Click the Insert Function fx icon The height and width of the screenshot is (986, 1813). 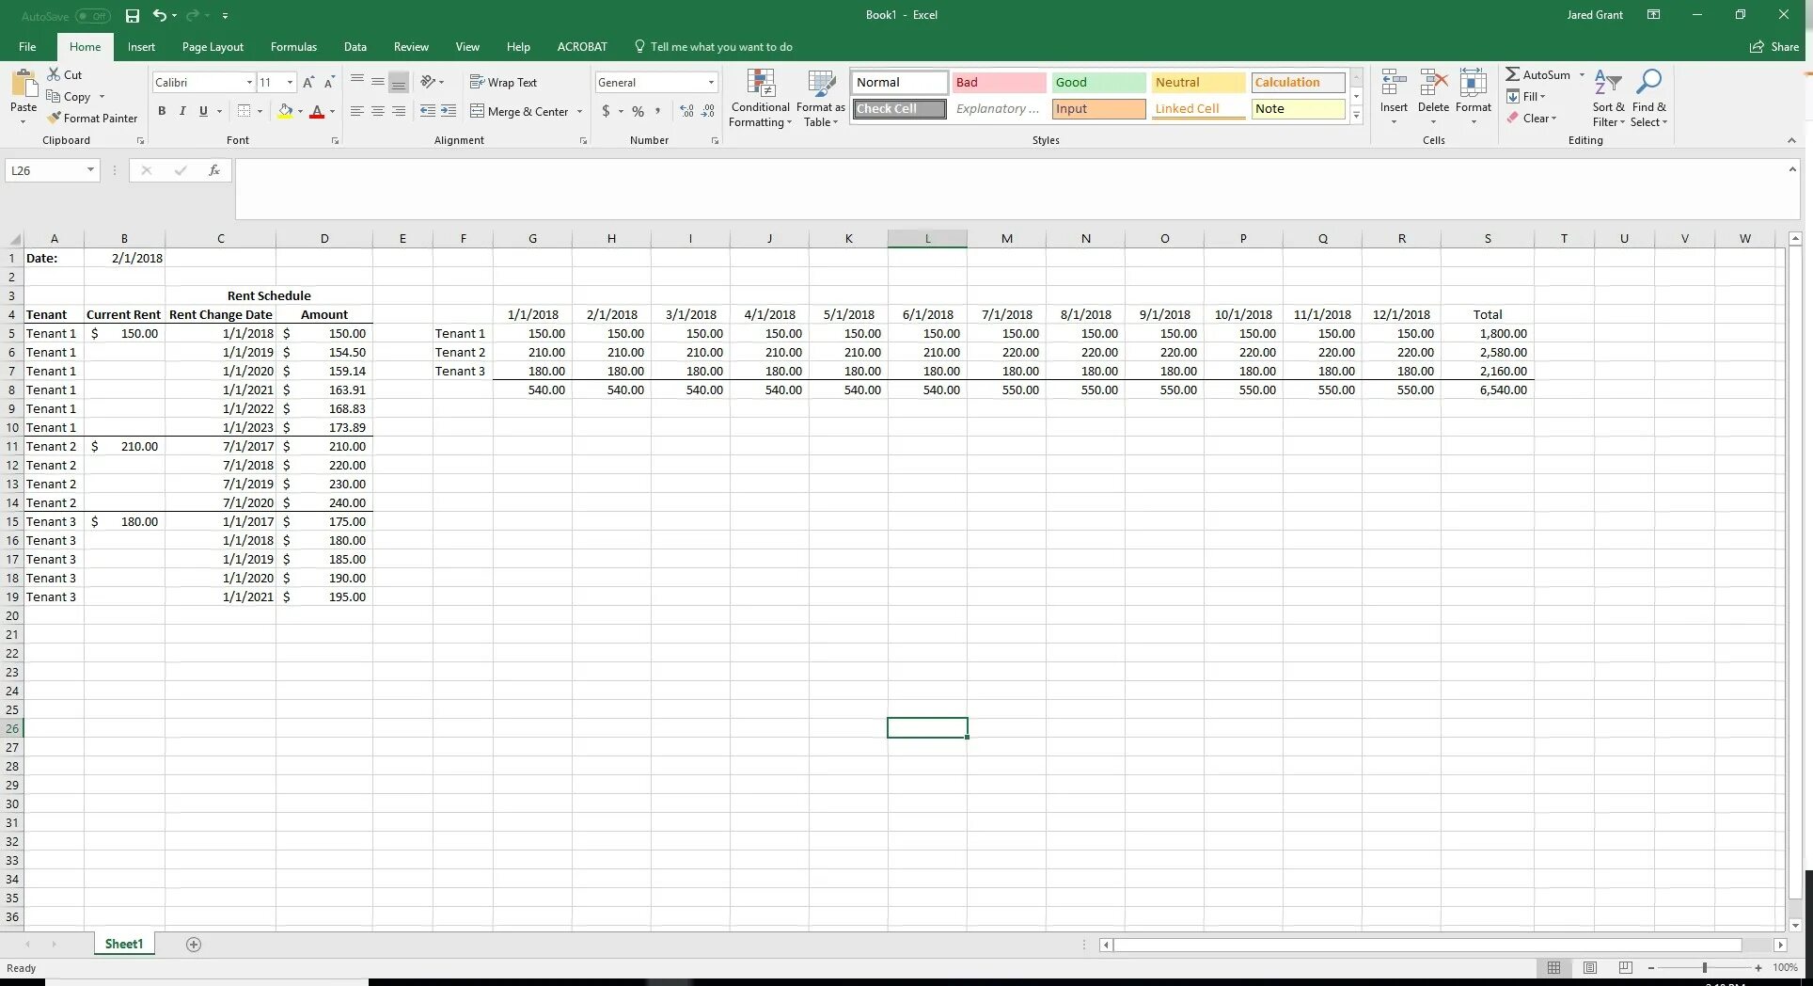214,170
